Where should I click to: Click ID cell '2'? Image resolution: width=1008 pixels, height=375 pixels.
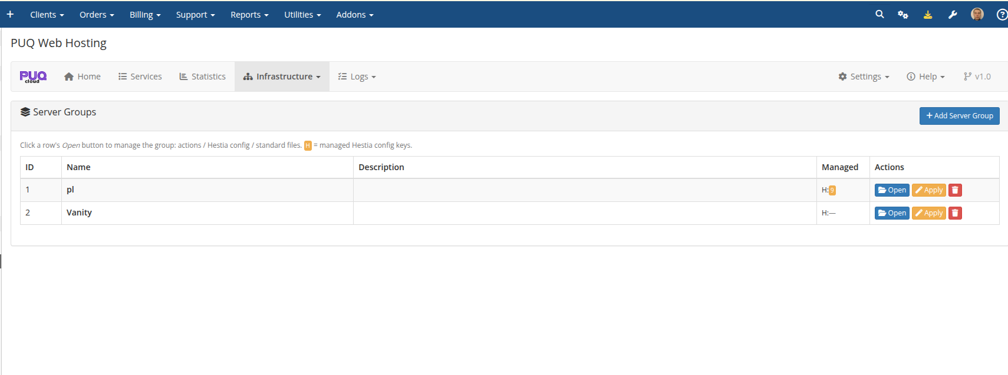point(41,213)
